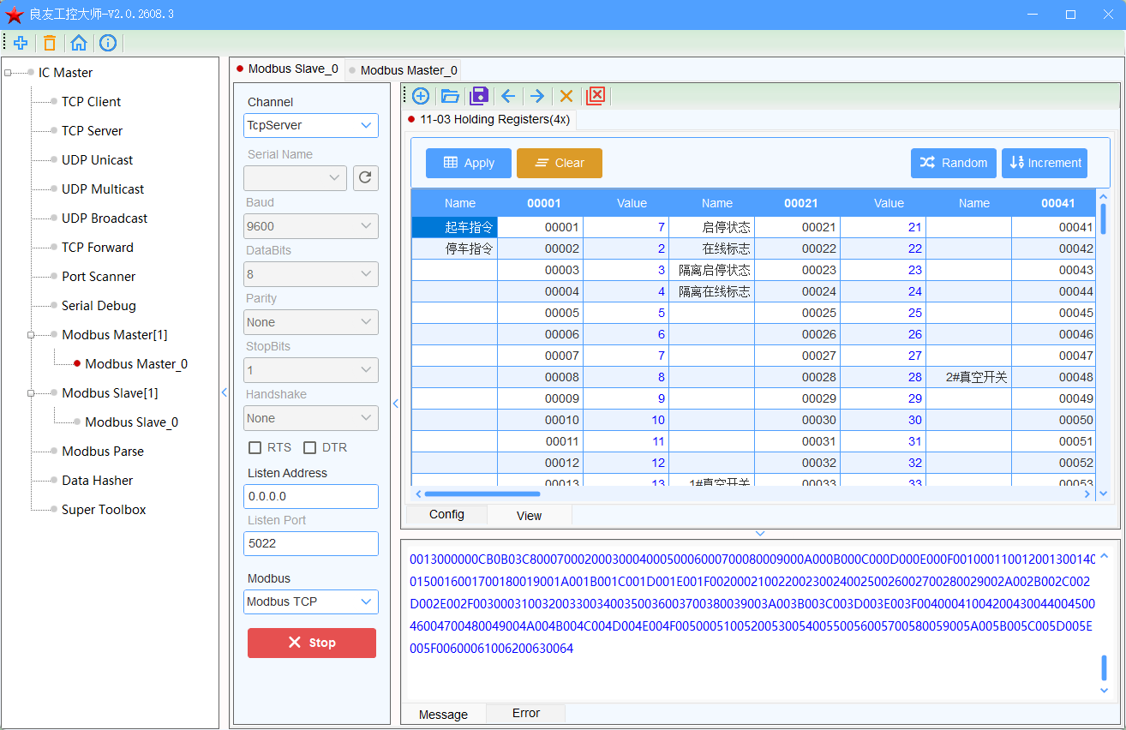Open TCP Server in the tree
The height and width of the screenshot is (730, 1126).
point(92,131)
